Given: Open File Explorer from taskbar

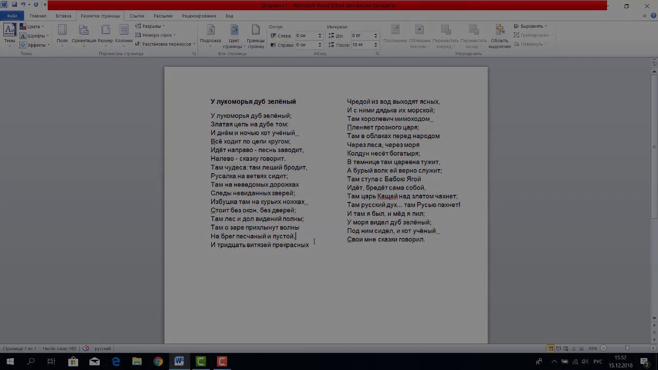Looking at the screenshot, I should (137, 361).
